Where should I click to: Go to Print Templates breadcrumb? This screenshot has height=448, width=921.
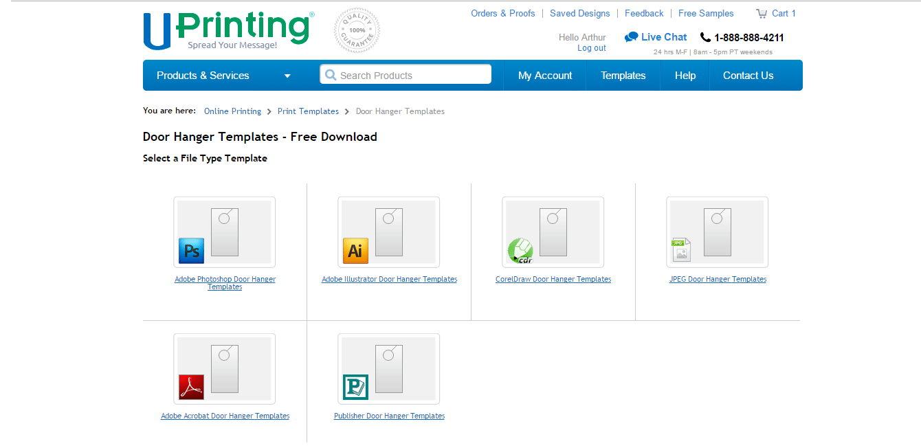click(308, 111)
